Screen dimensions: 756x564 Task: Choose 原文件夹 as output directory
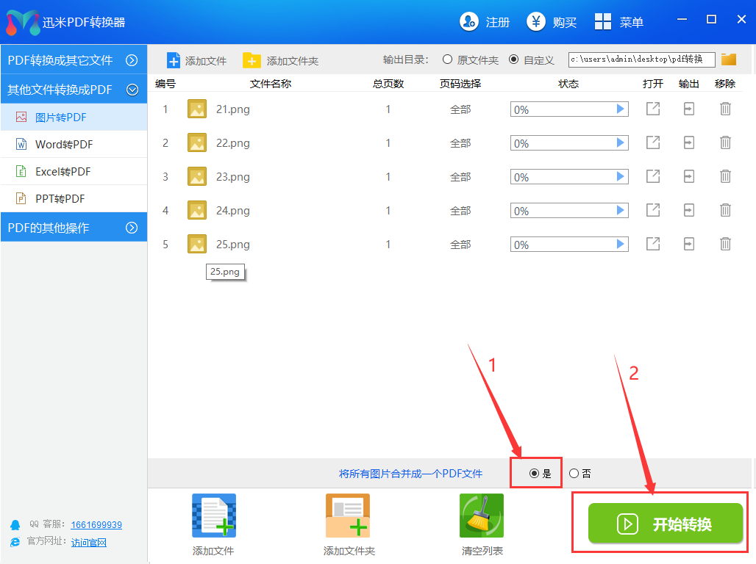point(447,59)
